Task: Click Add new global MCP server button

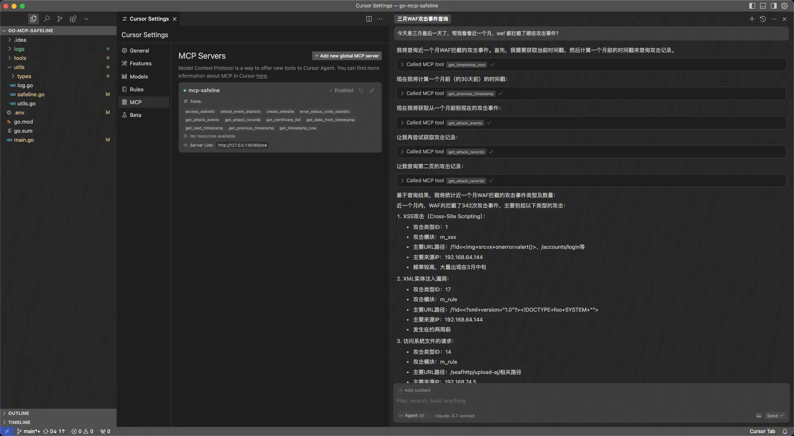Action: pyautogui.click(x=347, y=56)
